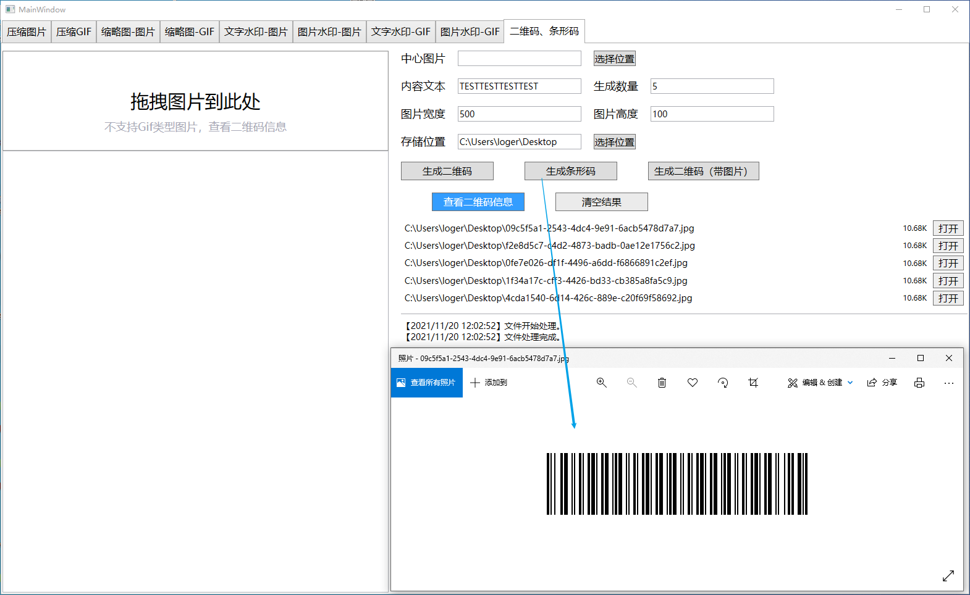This screenshot has width=970, height=595.
Task: Select the 4cda1540 file path text
Action: (x=549, y=298)
